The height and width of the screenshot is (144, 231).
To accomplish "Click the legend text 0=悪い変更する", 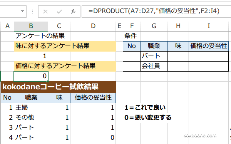I will [148, 117].
